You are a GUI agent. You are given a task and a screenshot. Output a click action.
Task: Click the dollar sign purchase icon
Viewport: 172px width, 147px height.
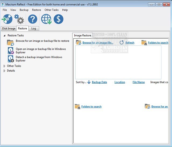pyautogui.click(x=59, y=19)
